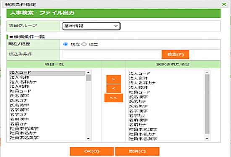Click the > move-right arrow button
Viewport: 231px width, 157px height.
point(113,79)
